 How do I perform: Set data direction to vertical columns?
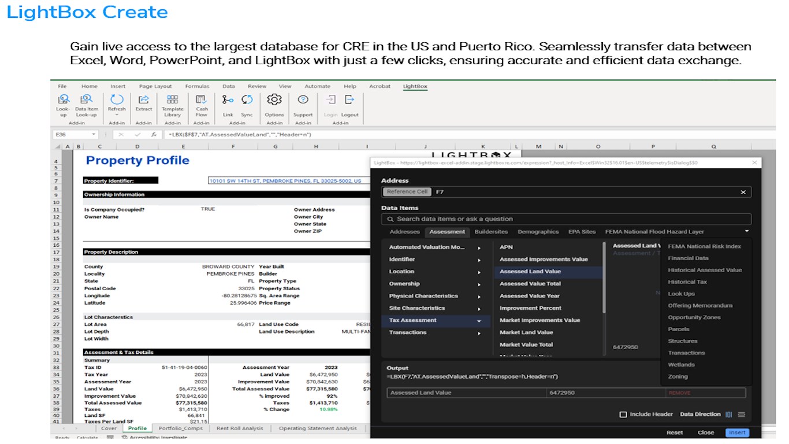pyautogui.click(x=729, y=415)
